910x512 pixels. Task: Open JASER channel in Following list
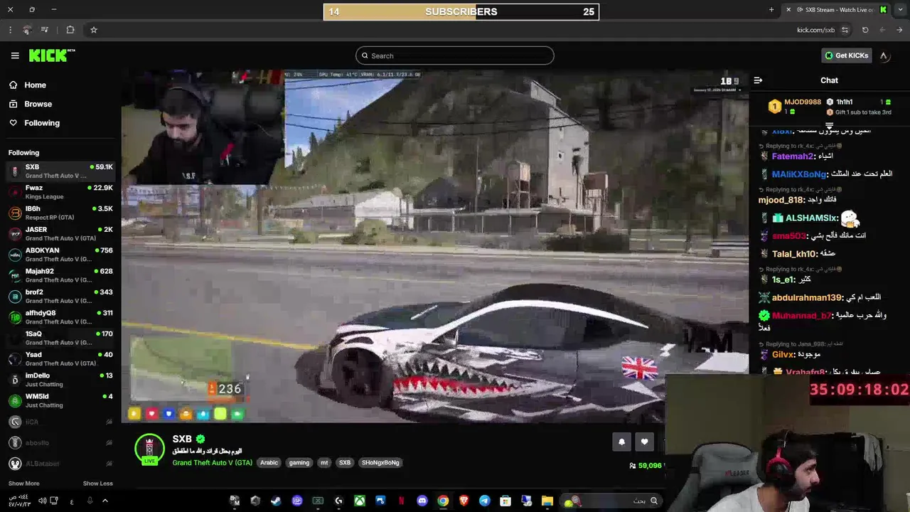tap(60, 234)
